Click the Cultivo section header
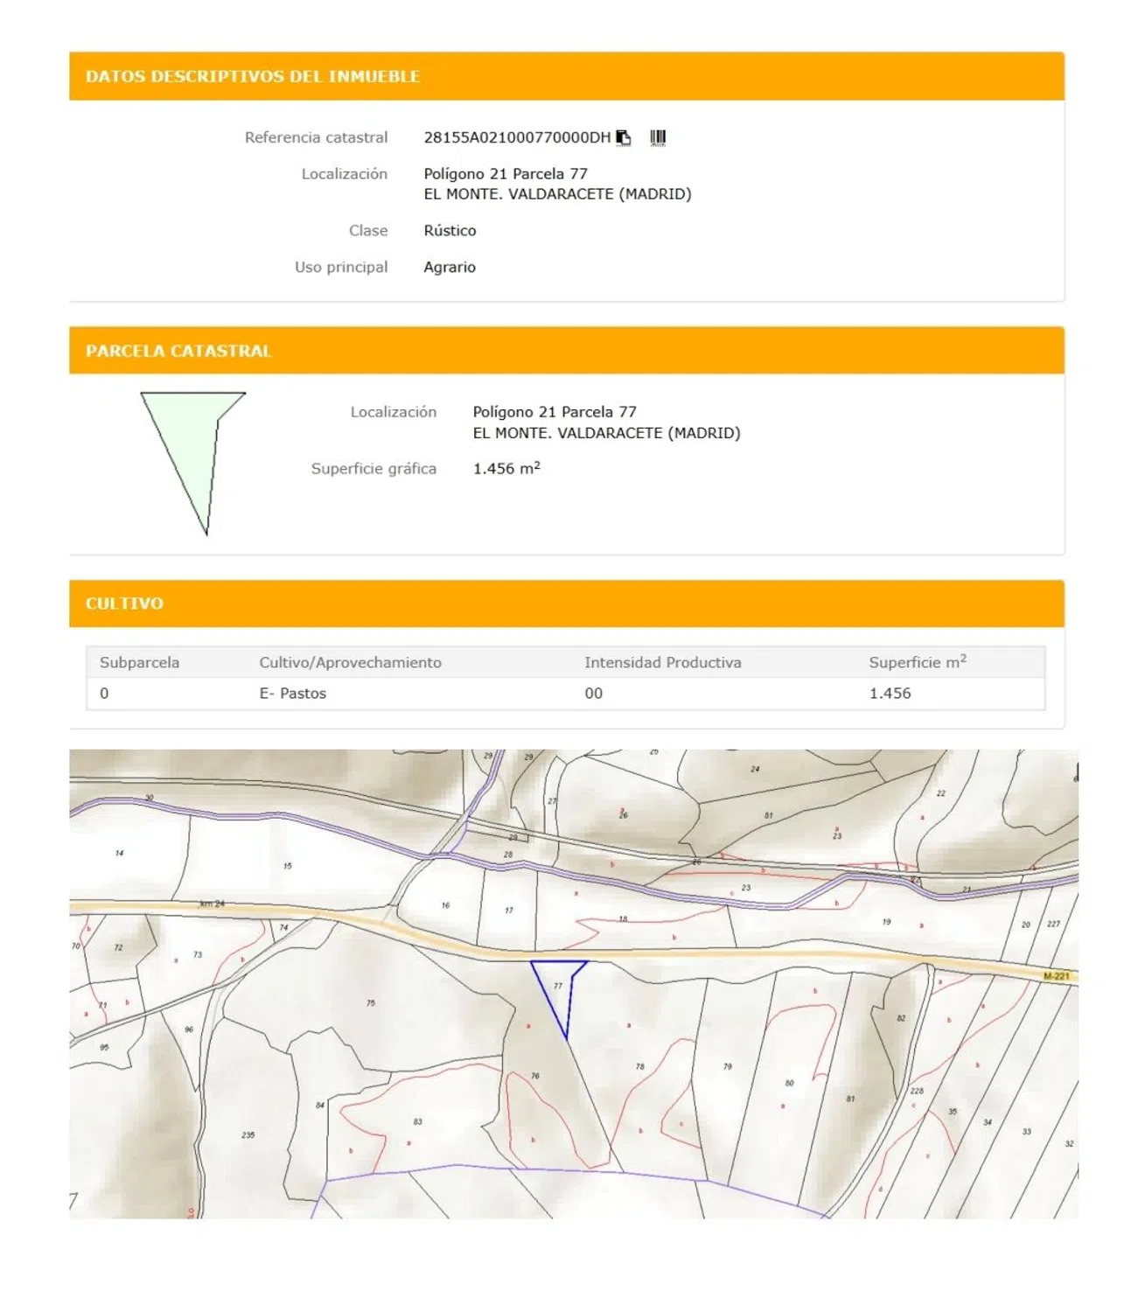The width and height of the screenshot is (1145, 1312). point(124,604)
